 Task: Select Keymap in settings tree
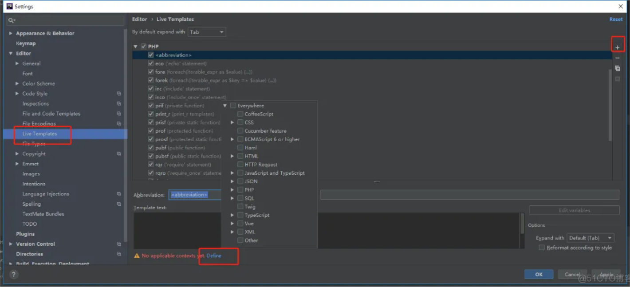pyautogui.click(x=26, y=43)
